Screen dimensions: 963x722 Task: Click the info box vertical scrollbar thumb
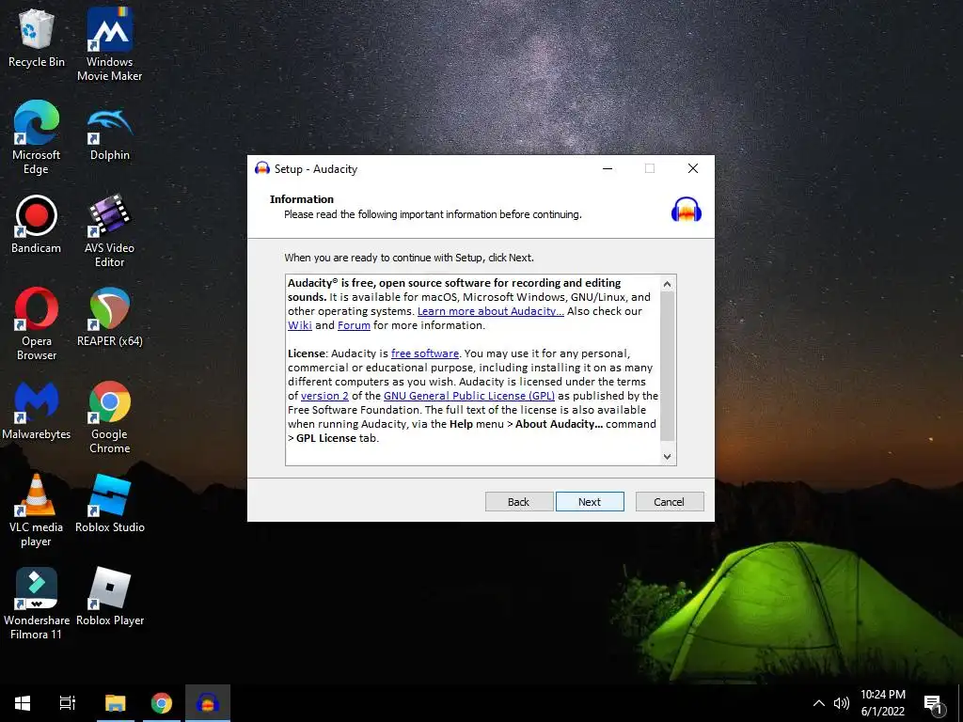click(667, 366)
